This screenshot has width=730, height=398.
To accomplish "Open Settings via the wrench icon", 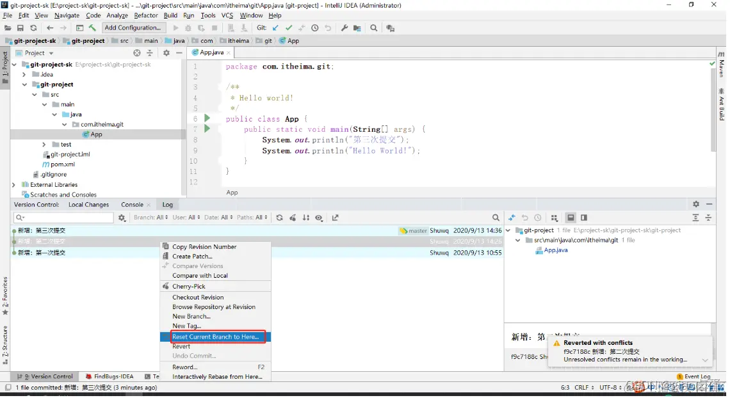I will (x=345, y=28).
